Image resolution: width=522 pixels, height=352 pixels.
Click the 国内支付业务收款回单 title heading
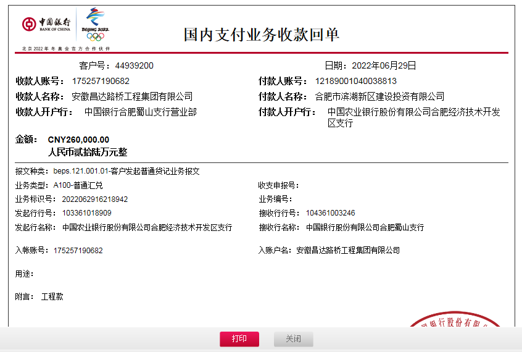pyautogui.click(x=261, y=35)
